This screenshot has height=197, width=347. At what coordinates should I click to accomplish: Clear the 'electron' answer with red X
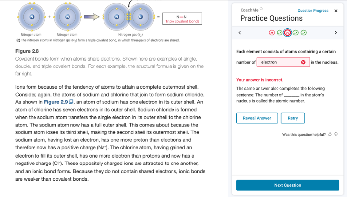coord(304,62)
